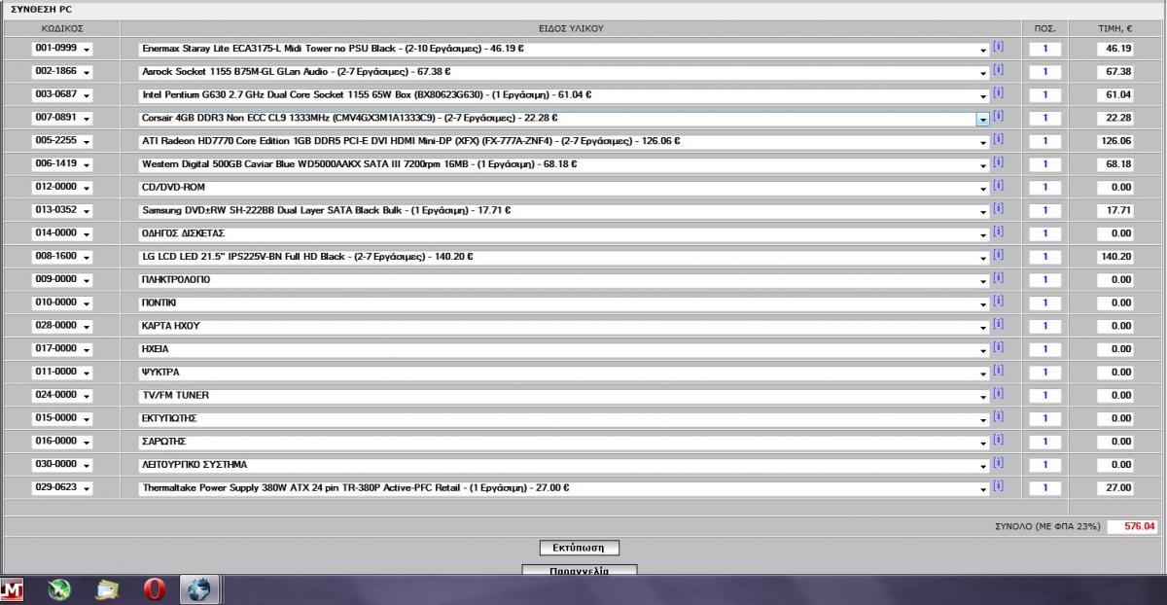Click the Παραγγελία order button
This screenshot has height=605, width=1167.
tap(580, 570)
